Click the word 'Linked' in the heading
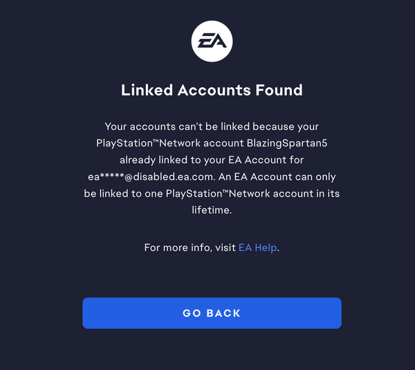Screen dimensions: 415x370 [147, 90]
